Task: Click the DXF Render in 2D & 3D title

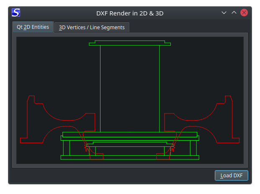Action: click(x=130, y=13)
